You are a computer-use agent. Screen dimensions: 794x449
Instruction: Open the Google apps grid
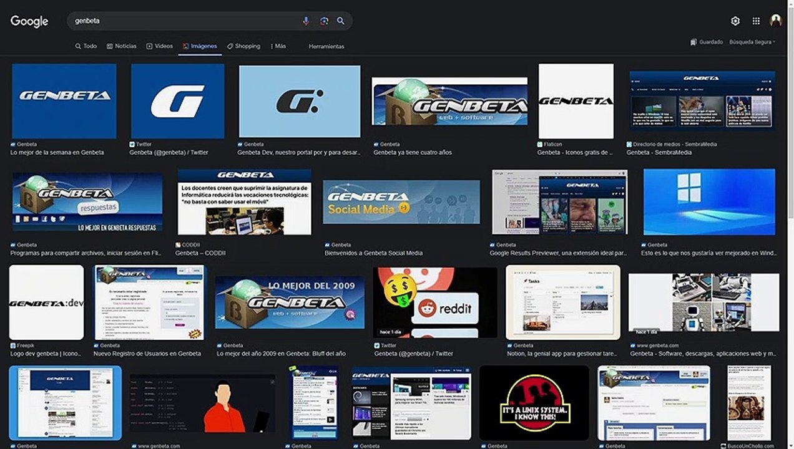tap(756, 21)
